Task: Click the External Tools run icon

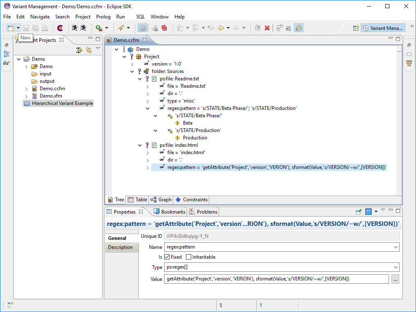Action: (x=99, y=28)
